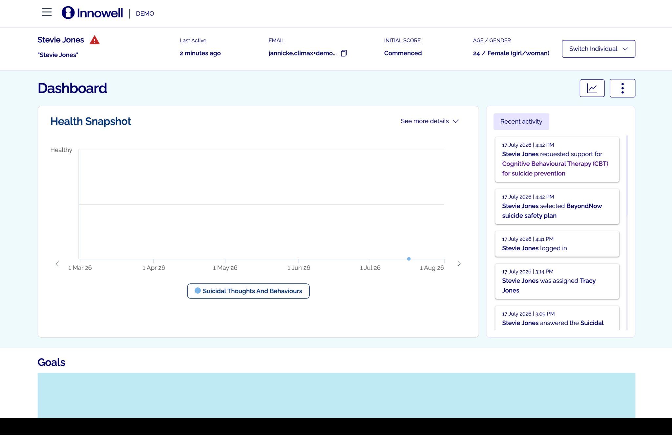Image resolution: width=672 pixels, height=435 pixels.
Task: Go to next chart period with right arrow
Action: (x=459, y=264)
